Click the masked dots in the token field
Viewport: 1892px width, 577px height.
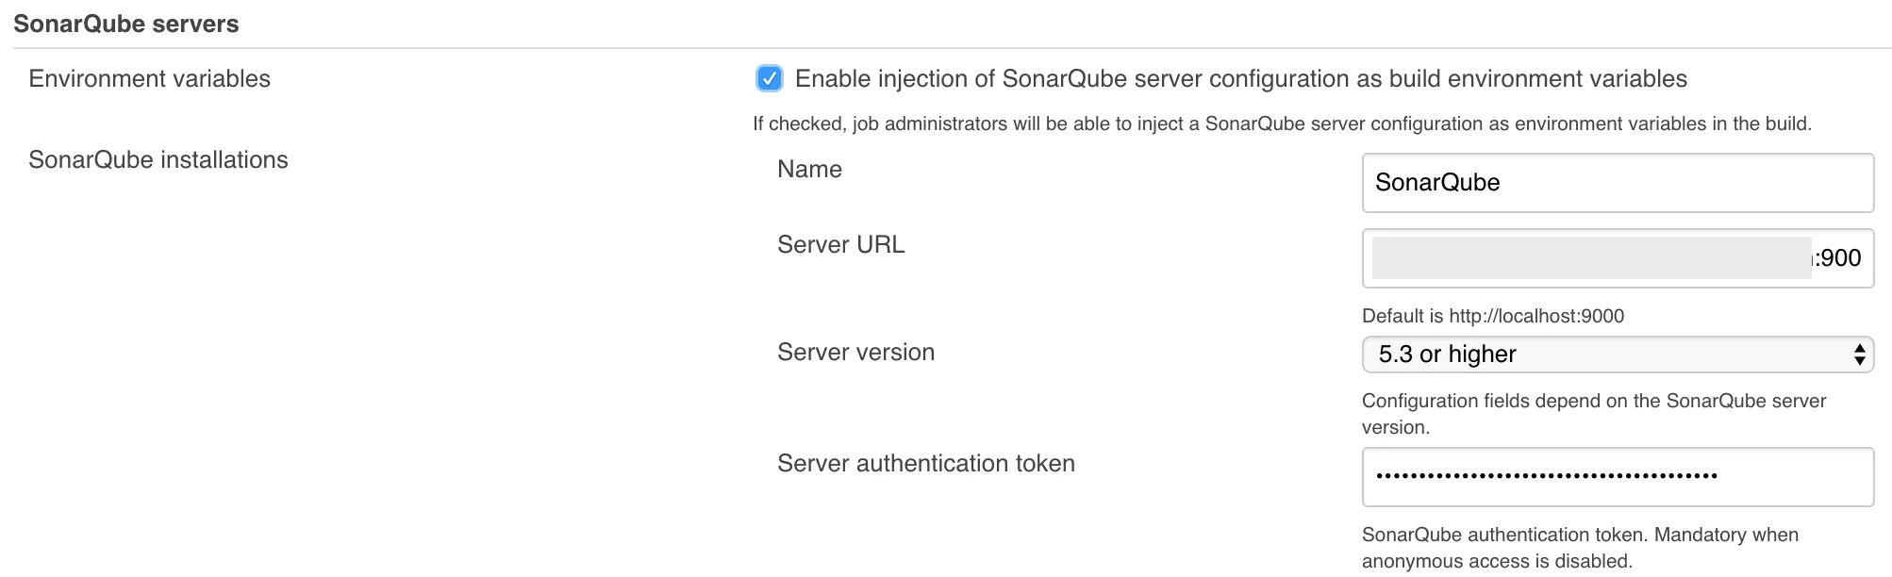pos(1546,476)
